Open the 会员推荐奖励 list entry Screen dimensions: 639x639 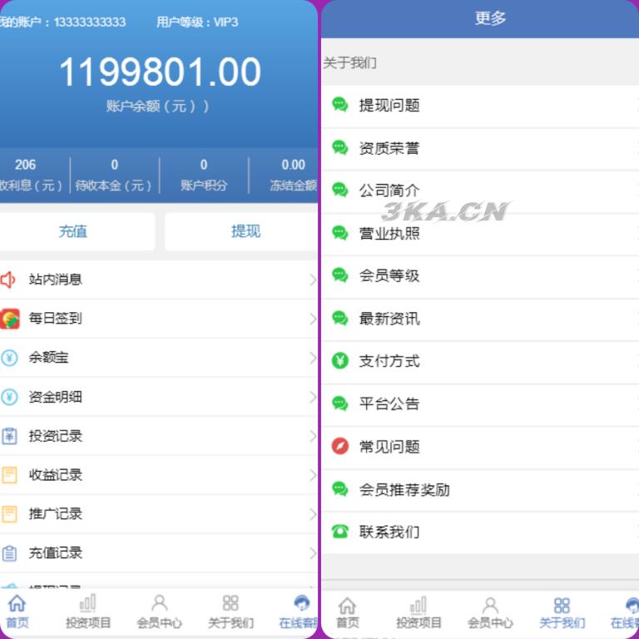(480, 490)
